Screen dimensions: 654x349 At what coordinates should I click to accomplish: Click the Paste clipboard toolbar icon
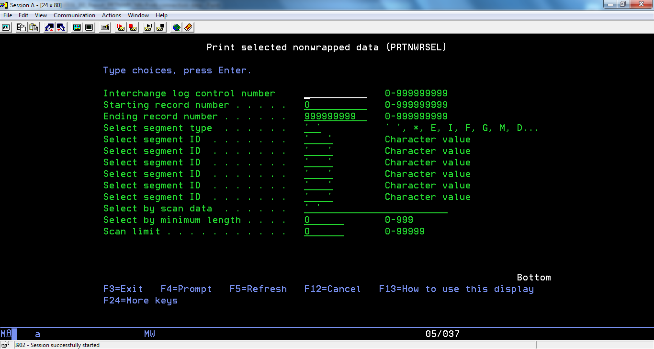tap(33, 27)
